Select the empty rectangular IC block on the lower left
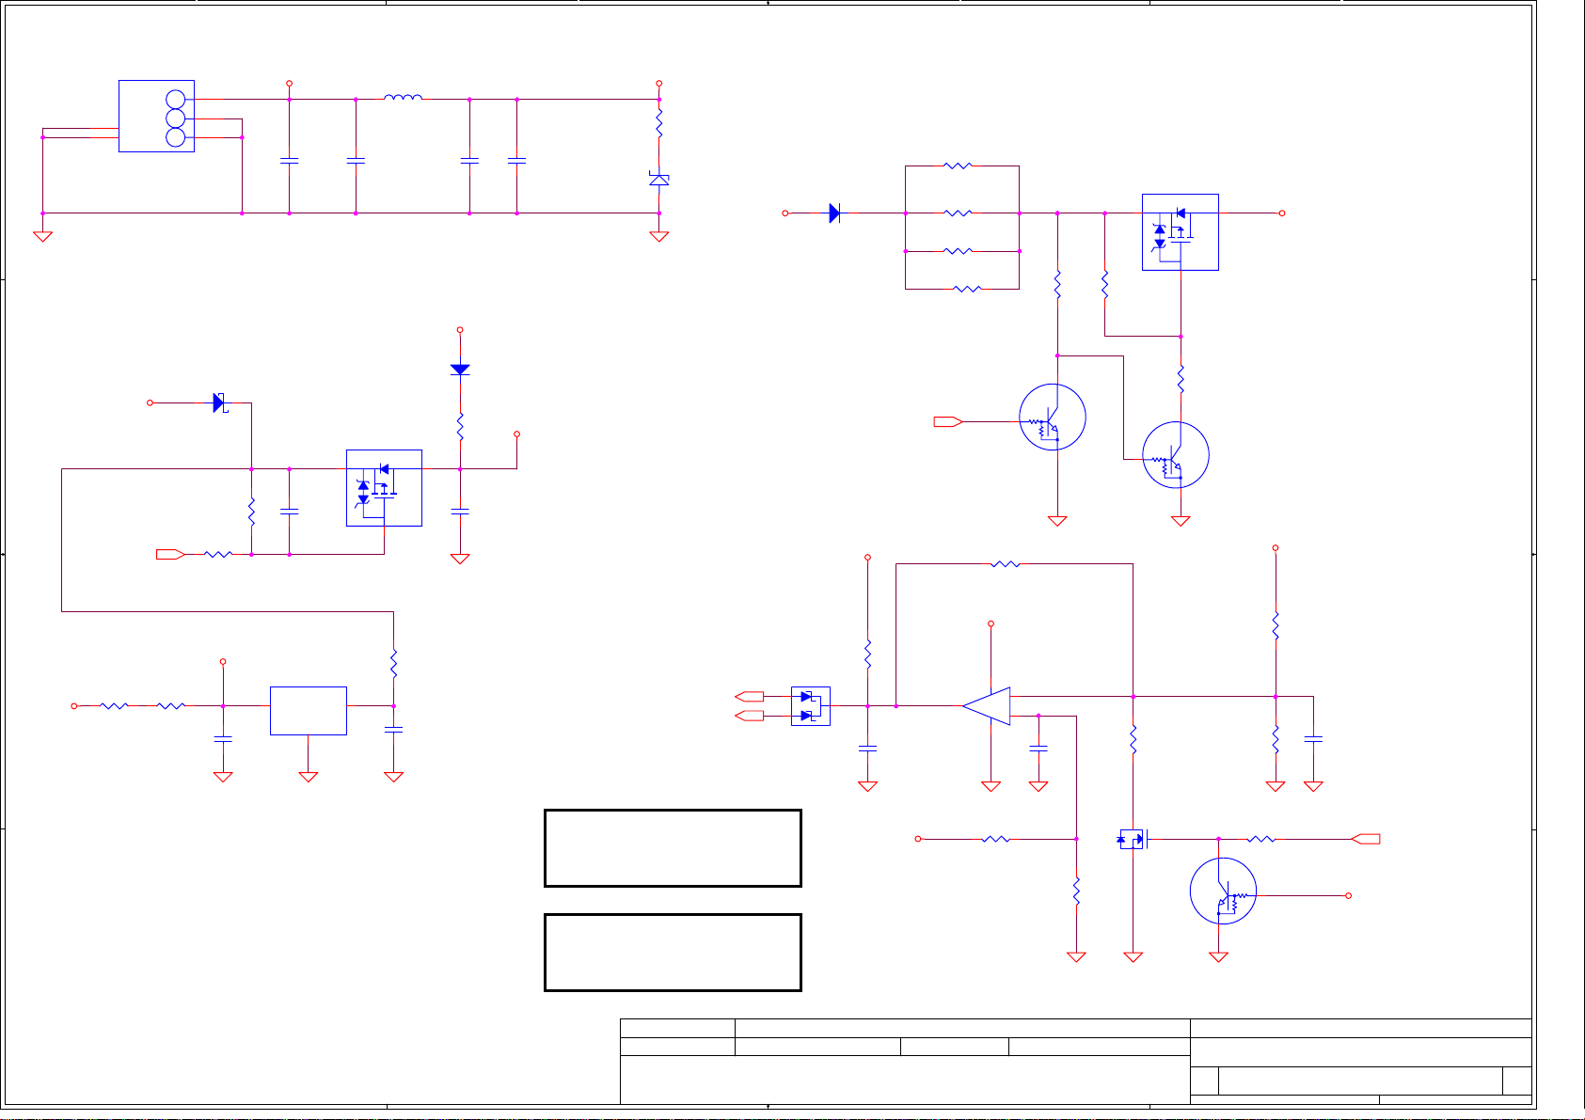 pos(309,710)
